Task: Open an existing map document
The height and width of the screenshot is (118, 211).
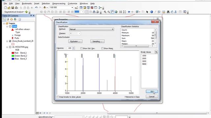Action: [x=9, y=8]
